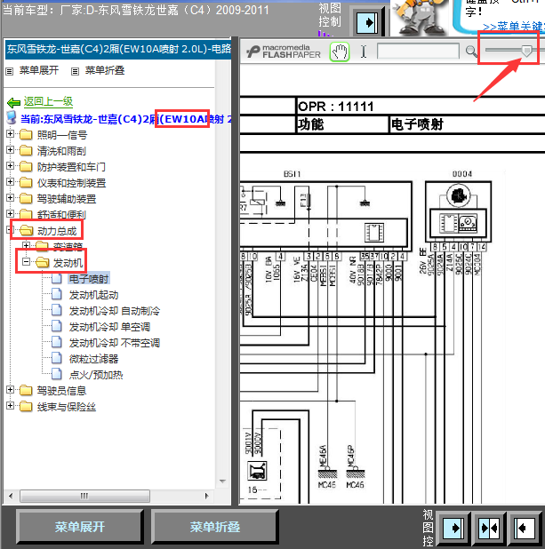
Task: Select the 线束与保险丝 folder label
Action: [x=67, y=407]
